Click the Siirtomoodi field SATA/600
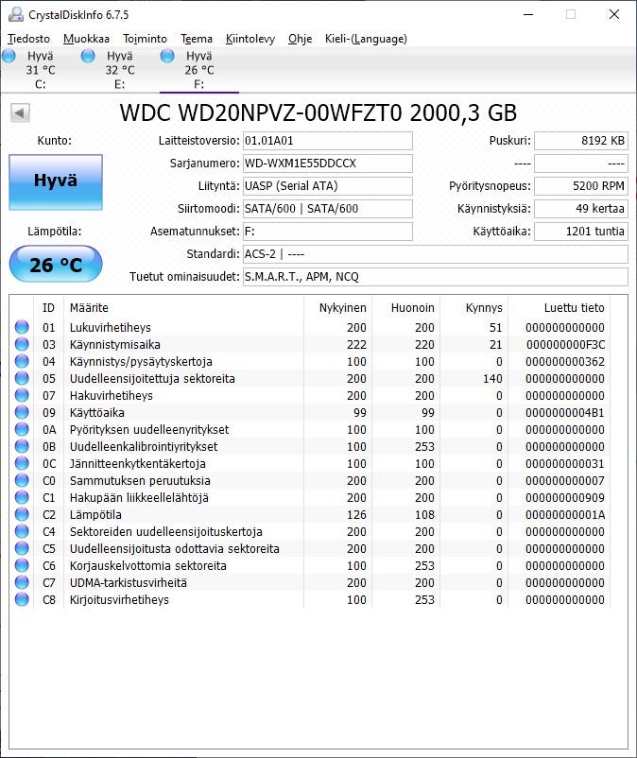The image size is (637, 758). [328, 209]
